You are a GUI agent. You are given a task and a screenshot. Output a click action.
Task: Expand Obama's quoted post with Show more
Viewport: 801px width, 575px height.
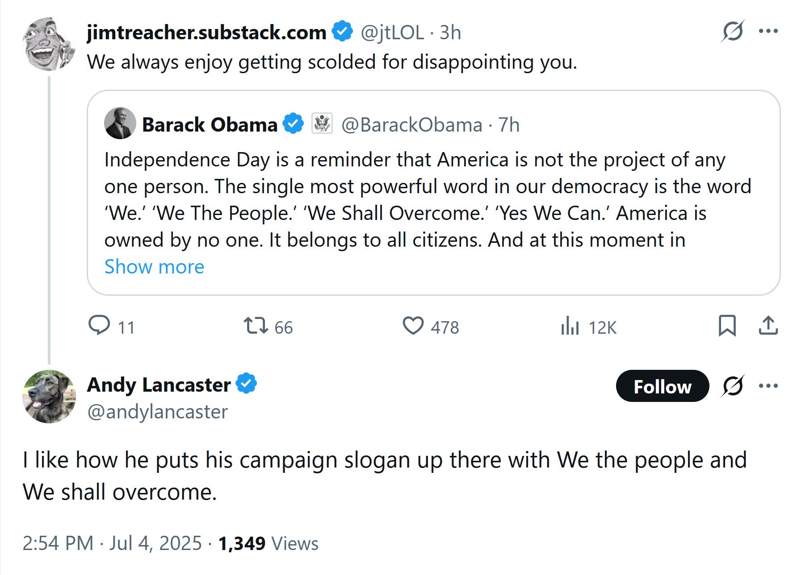(x=154, y=267)
